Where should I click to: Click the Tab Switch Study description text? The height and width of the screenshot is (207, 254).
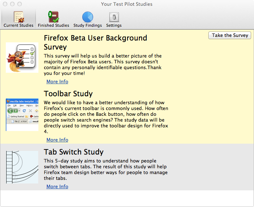tap(106, 169)
